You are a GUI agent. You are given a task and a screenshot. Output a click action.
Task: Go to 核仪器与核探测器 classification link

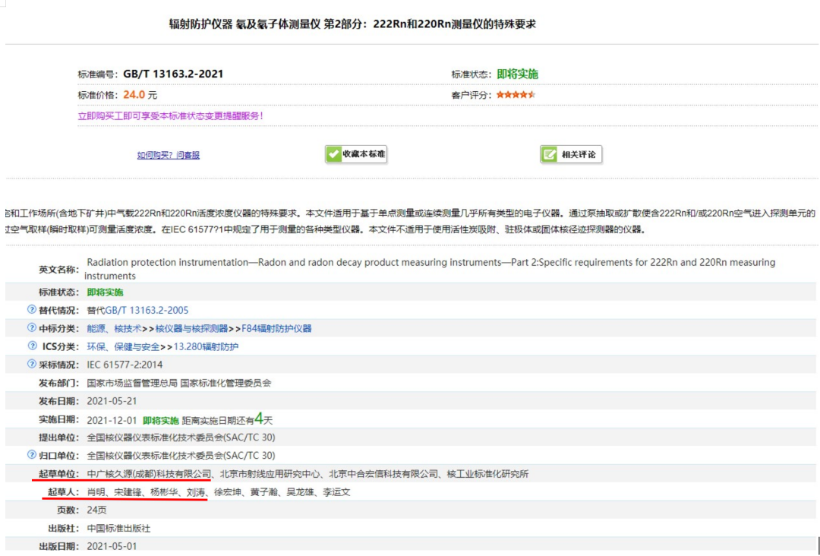(x=191, y=328)
